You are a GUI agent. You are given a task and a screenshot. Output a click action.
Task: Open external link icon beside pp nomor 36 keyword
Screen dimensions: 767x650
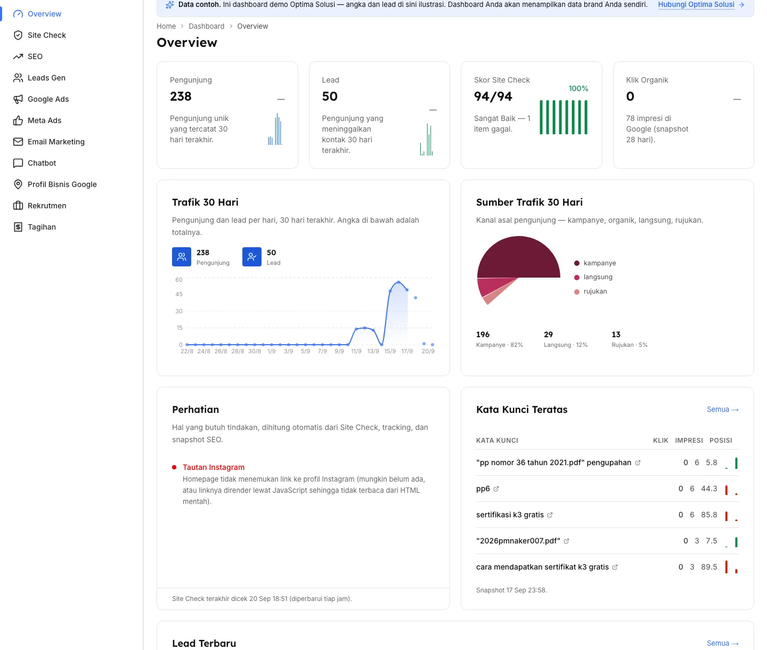click(x=638, y=463)
